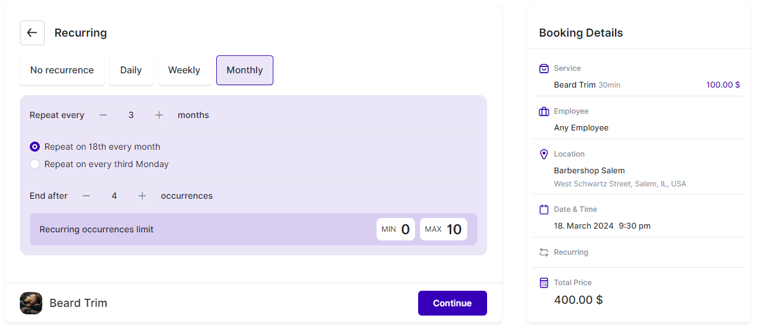Click the Total Price calculator icon
The image size is (758, 328).
[544, 283]
